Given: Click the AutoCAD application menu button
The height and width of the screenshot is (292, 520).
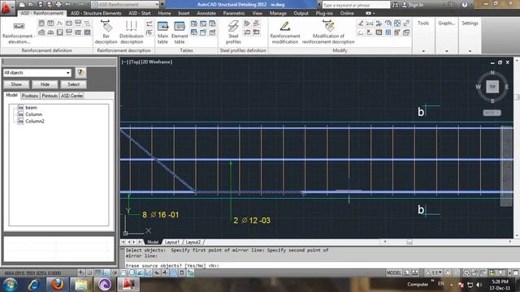Looking at the screenshot, I should point(6,7).
